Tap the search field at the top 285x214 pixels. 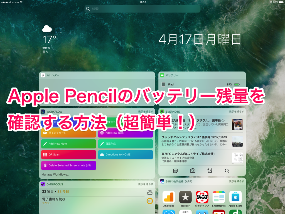[142, 9]
